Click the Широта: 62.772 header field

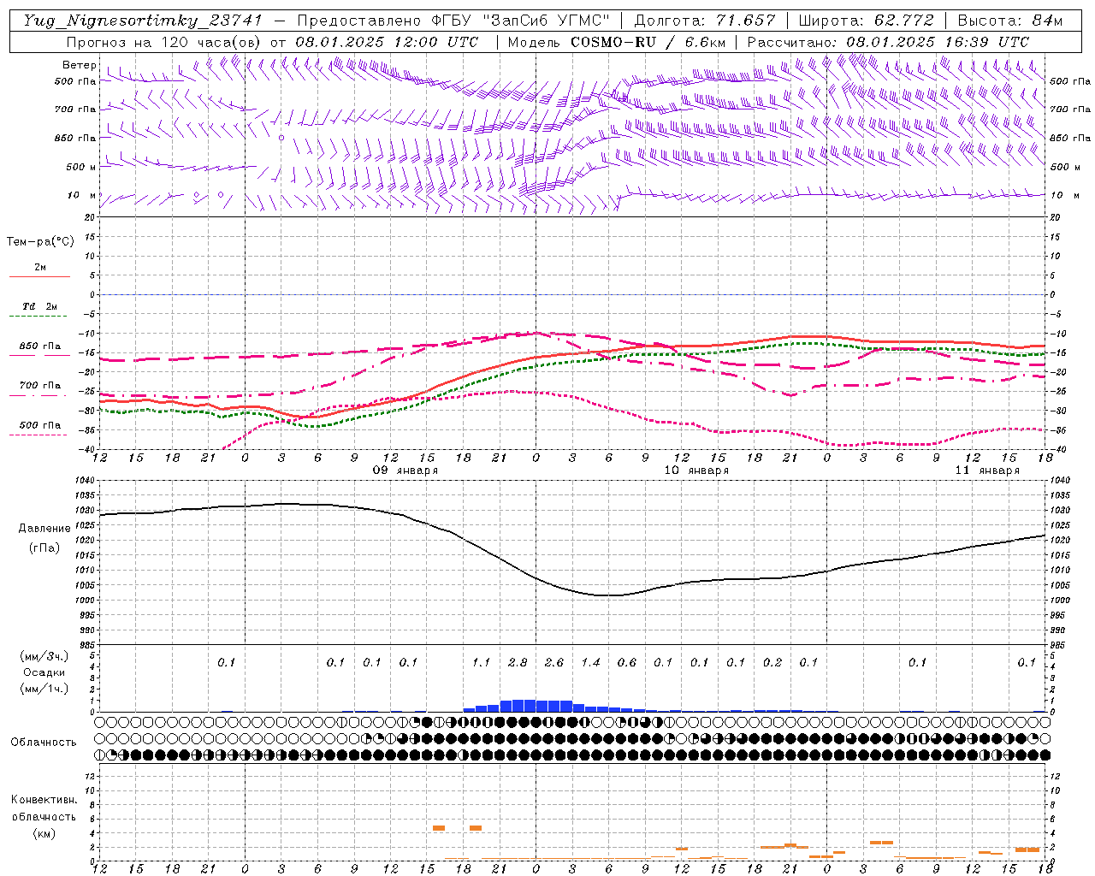[866, 21]
